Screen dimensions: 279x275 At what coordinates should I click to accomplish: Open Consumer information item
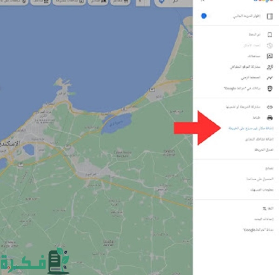[260, 189]
